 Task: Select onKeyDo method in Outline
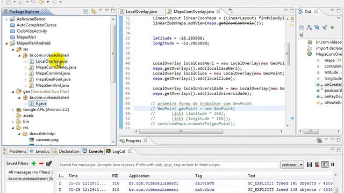pyautogui.click(x=333, y=96)
